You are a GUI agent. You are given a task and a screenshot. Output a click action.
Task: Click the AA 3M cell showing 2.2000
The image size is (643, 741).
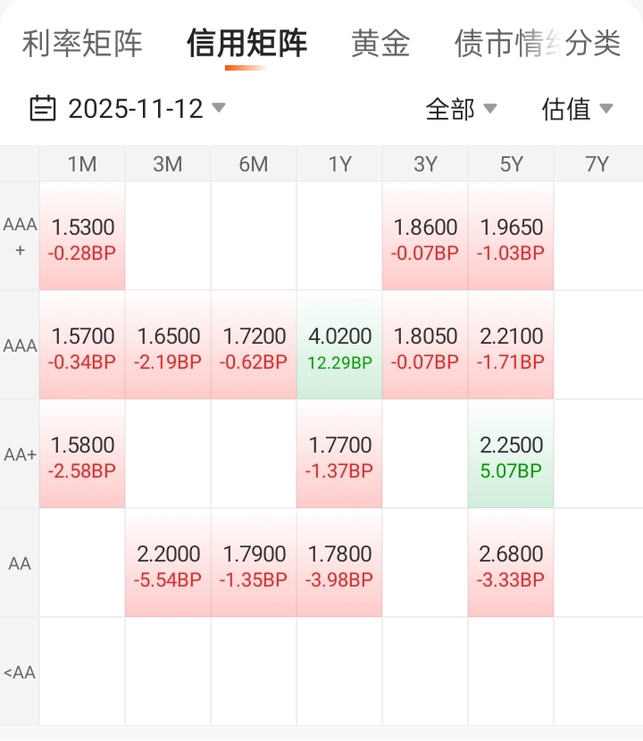[x=169, y=564]
